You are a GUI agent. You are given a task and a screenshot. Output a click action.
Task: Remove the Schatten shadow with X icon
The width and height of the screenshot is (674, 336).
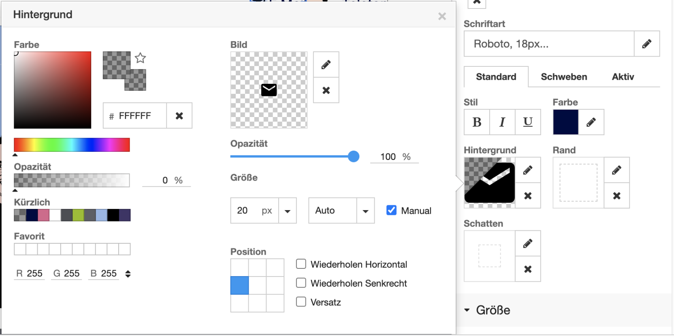(528, 269)
